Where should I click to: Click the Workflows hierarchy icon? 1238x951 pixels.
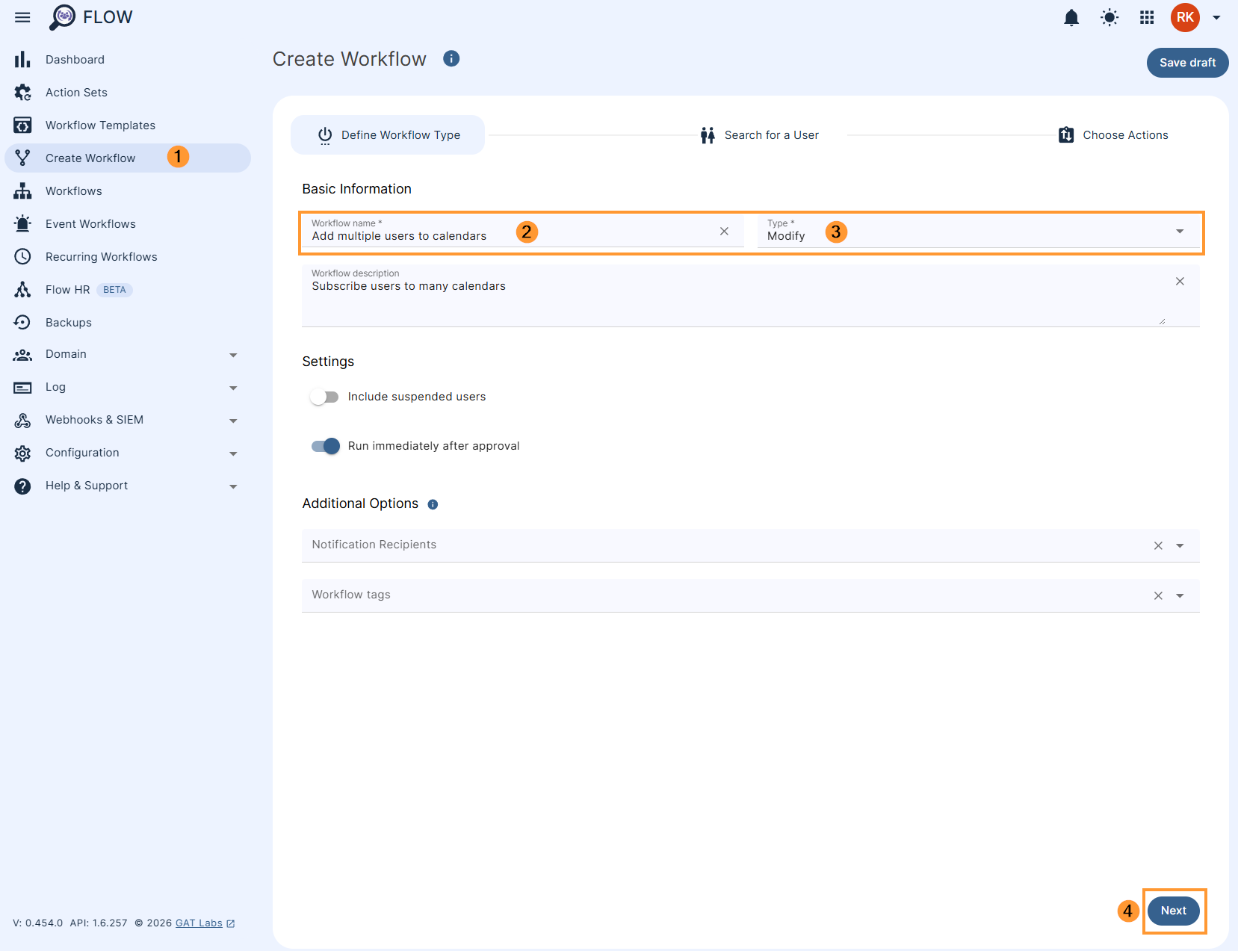click(22, 190)
